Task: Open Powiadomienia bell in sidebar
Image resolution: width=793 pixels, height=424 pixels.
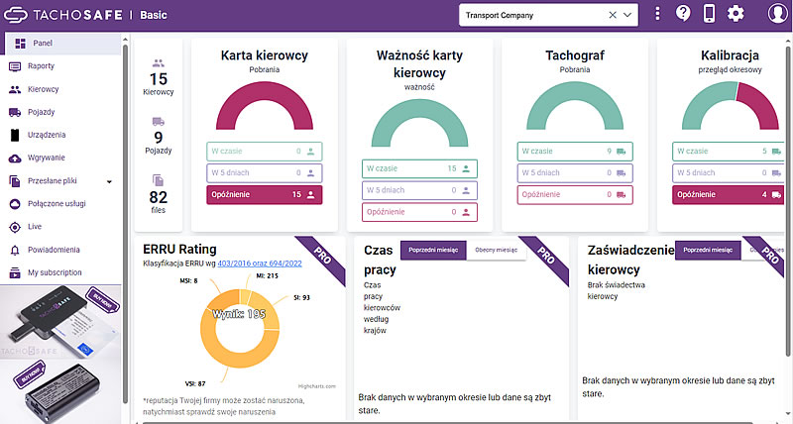Action: pos(15,250)
